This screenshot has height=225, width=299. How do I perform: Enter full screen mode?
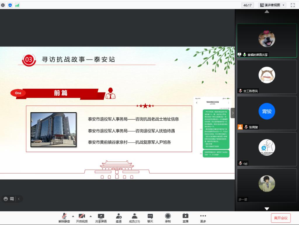(x=293, y=5)
